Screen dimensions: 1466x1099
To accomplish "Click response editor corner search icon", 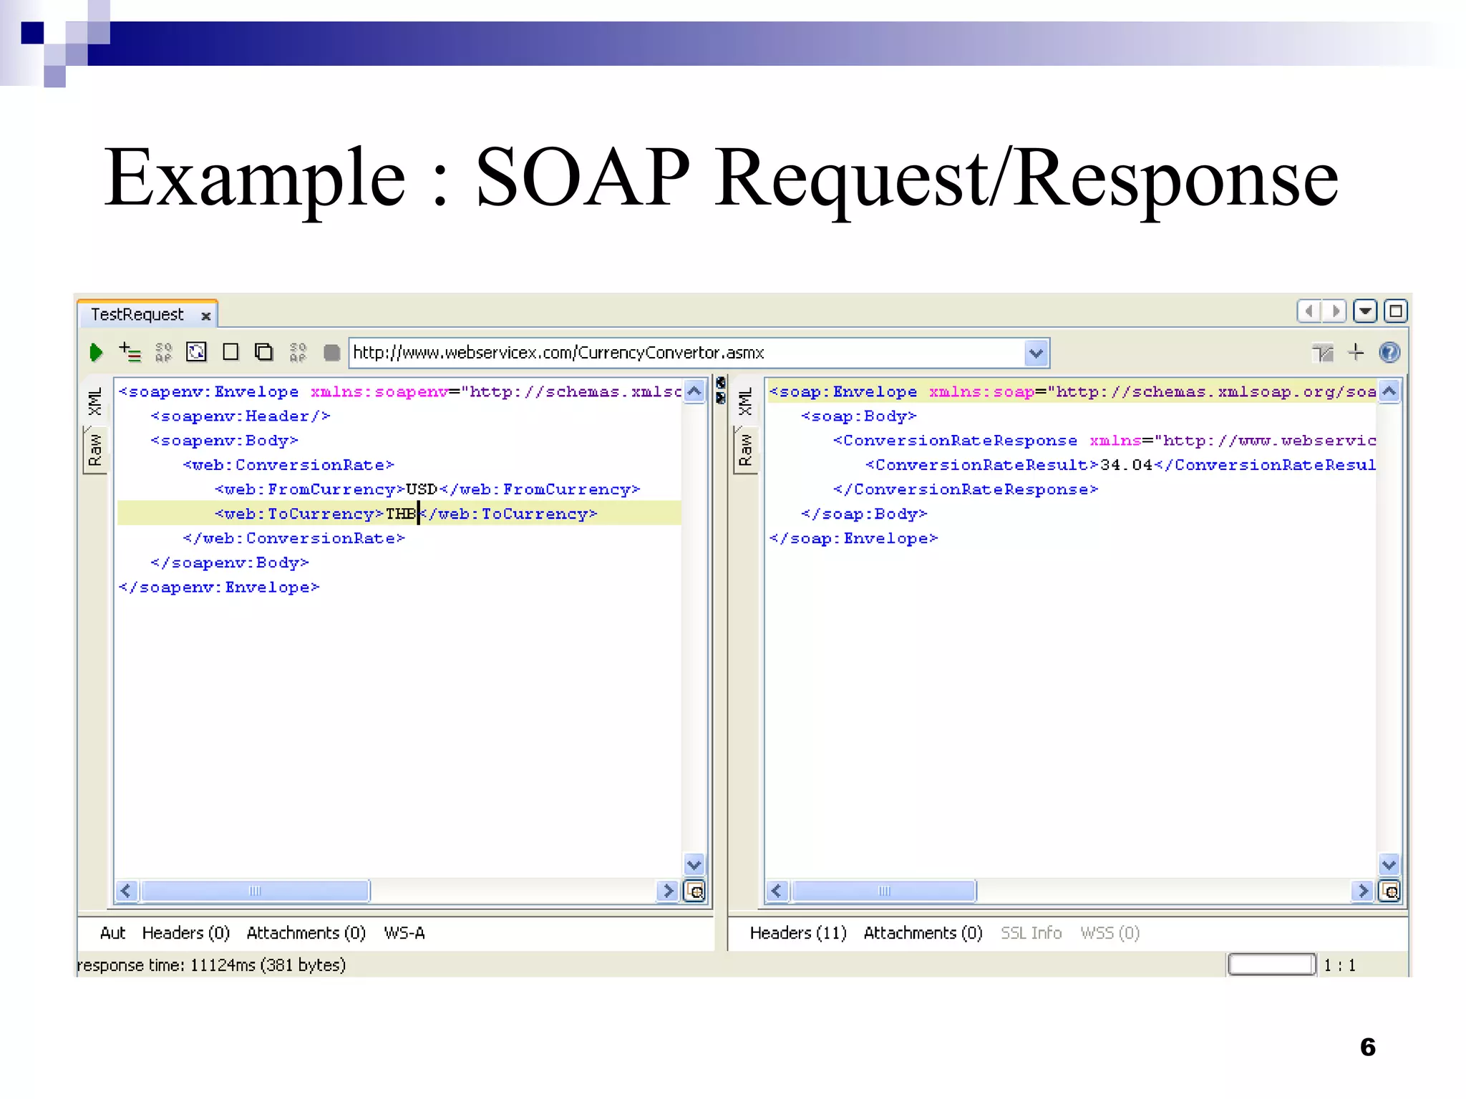I will pyautogui.click(x=1389, y=891).
